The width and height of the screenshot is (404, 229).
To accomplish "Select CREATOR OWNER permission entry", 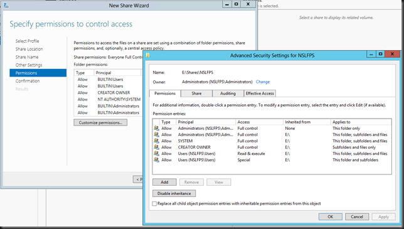I will (272, 147).
